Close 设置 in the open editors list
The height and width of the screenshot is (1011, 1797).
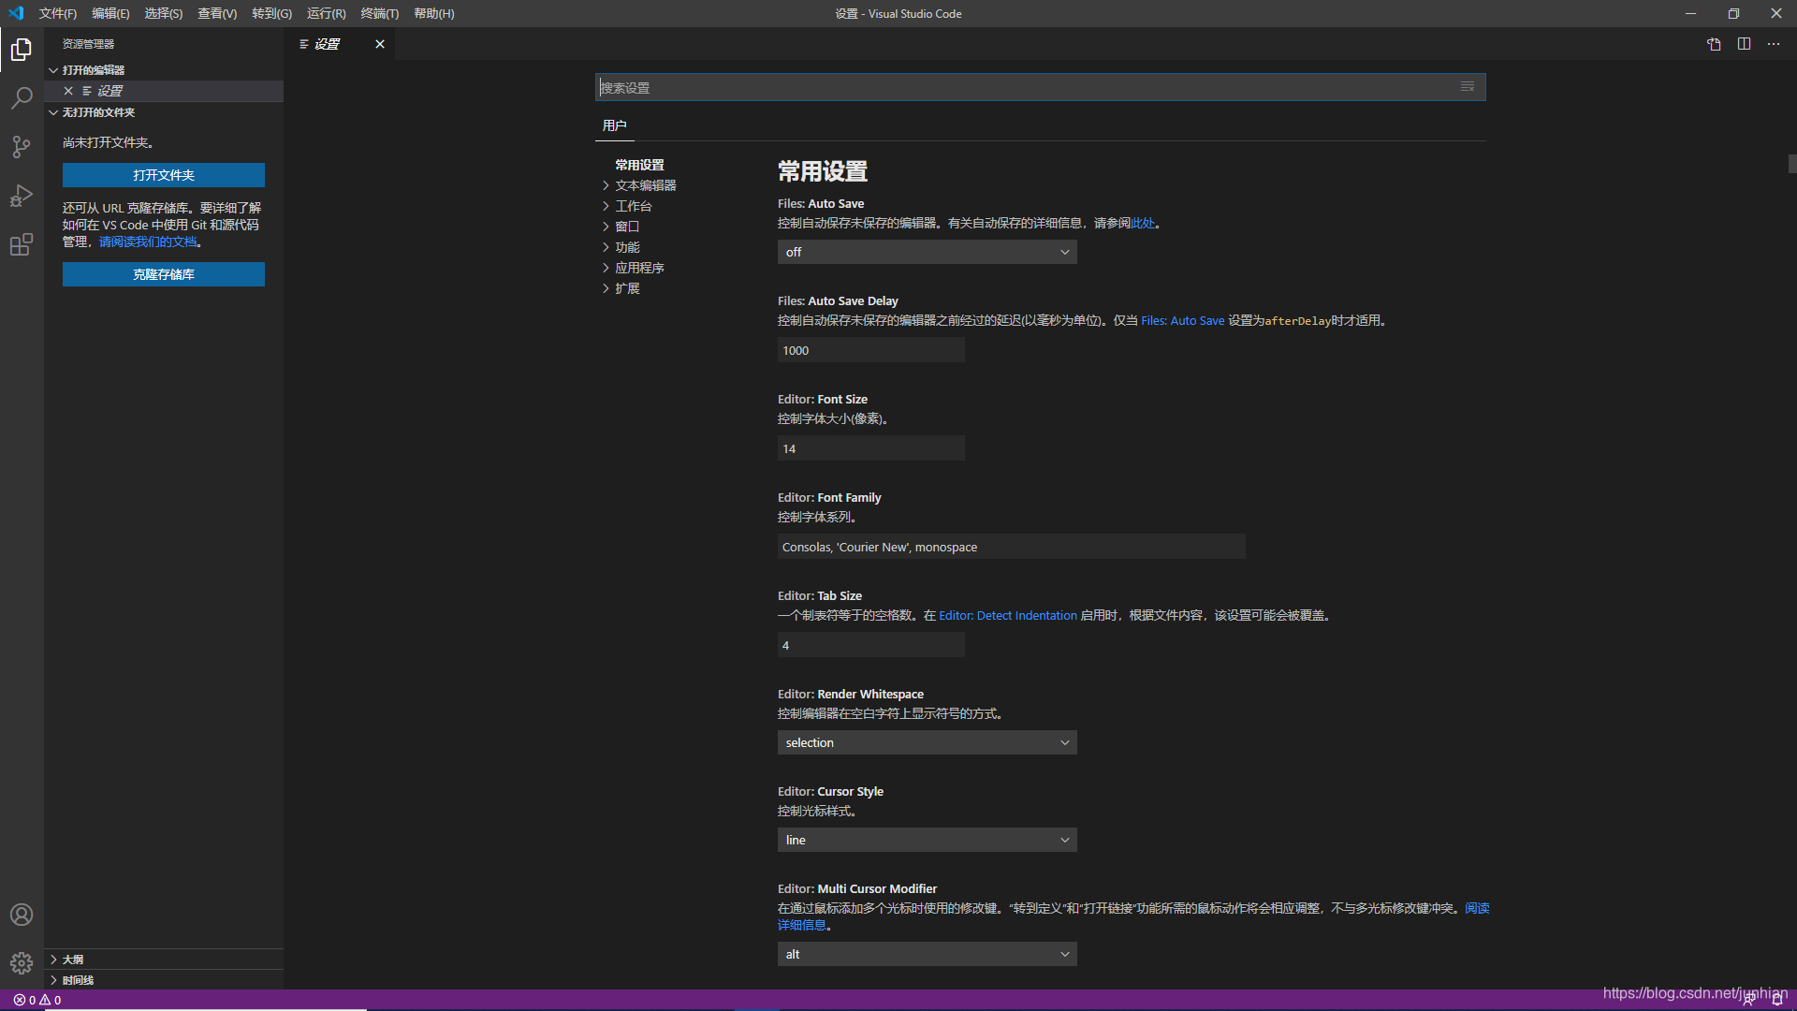(68, 91)
